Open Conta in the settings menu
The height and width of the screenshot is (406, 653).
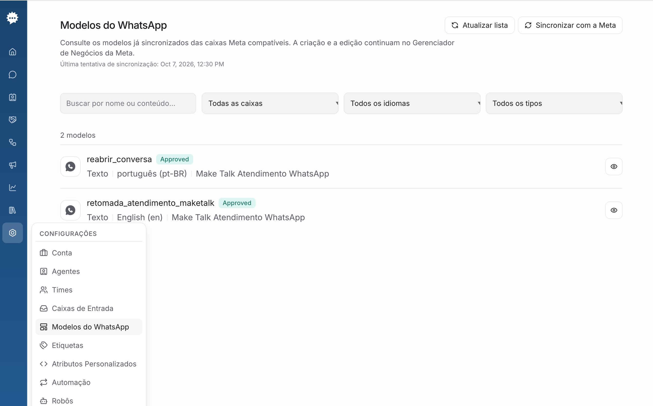89,253
